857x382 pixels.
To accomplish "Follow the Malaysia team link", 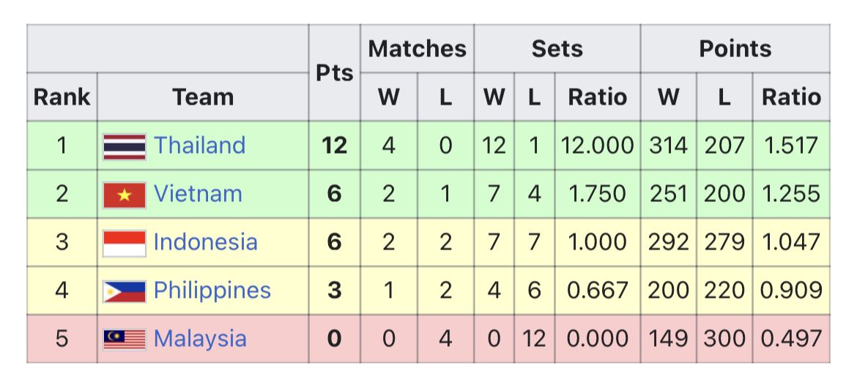I will tap(200, 339).
